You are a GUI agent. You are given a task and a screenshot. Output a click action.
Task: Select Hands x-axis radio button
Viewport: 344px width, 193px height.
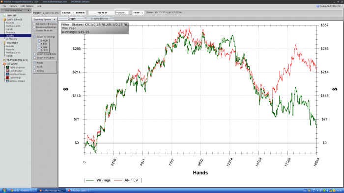tap(35, 63)
